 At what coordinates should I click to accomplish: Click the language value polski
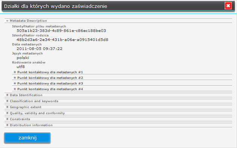[23, 58]
